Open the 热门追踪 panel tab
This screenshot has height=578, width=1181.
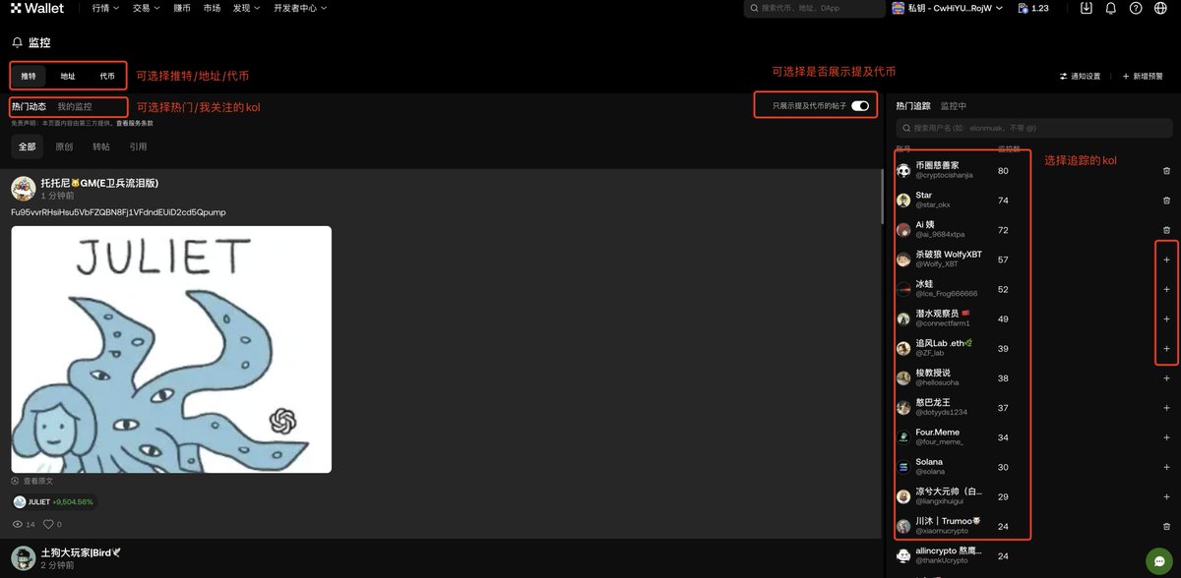click(913, 105)
